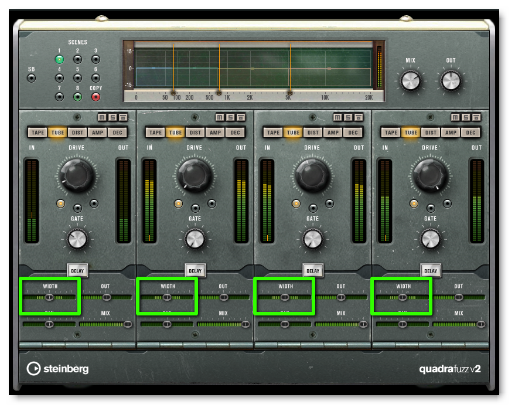515x411 pixels.
Task: Click the high-mid band DRIVE knob
Action: click(x=312, y=175)
